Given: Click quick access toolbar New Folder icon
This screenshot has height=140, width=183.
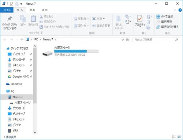Looking at the screenshot, I should [17, 4].
